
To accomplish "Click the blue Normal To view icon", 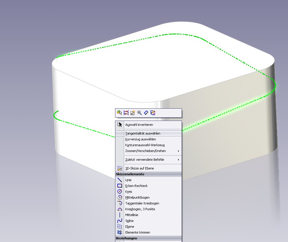I will [146, 113].
